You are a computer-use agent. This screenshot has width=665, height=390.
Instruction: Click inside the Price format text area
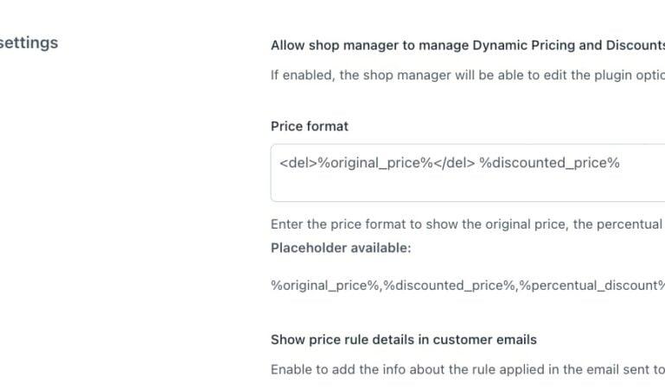tap(468, 173)
